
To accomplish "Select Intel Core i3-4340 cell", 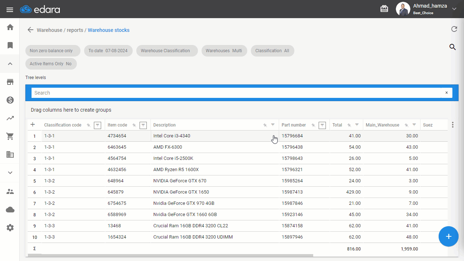I will pos(215,136).
